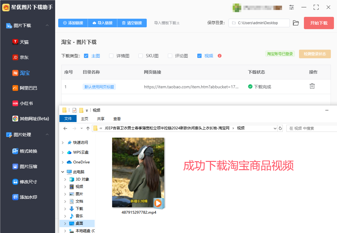Image resolution: width=337 pixels, height=233 pixels.
Task: Open the 添加水印 watermark tool
Action: click(x=25, y=197)
